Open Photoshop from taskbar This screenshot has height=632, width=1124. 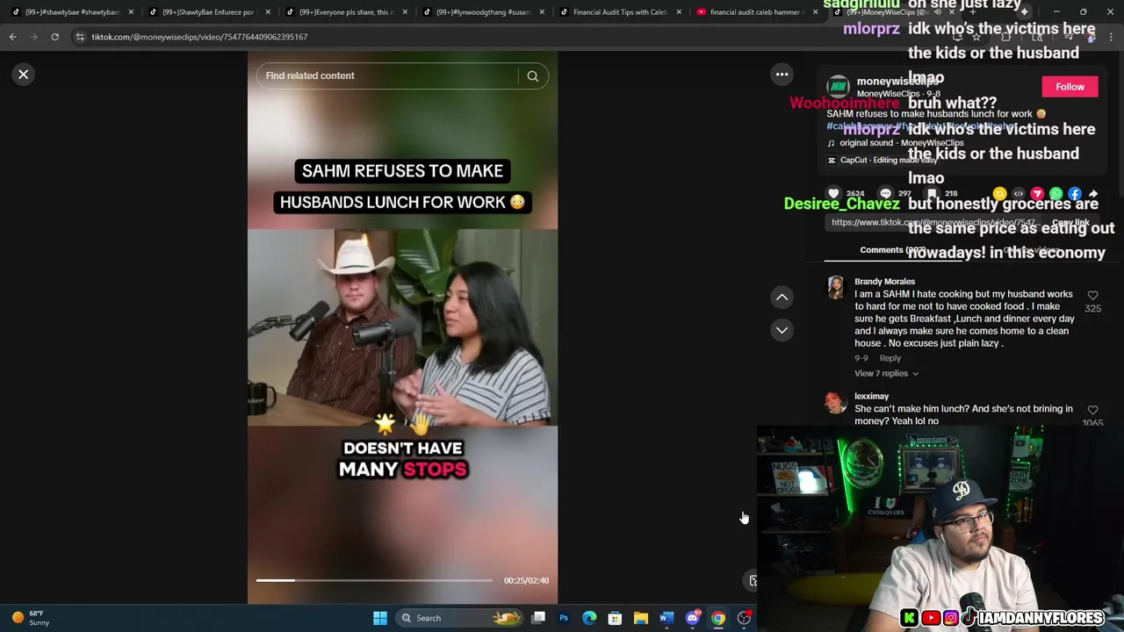564,618
